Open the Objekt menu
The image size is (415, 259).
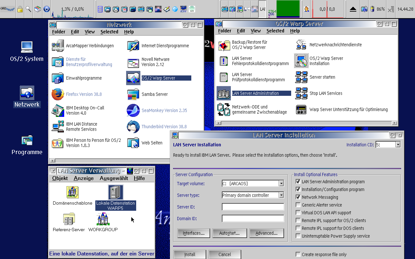60,178
